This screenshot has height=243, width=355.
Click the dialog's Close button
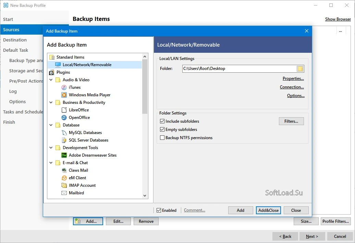296,210
